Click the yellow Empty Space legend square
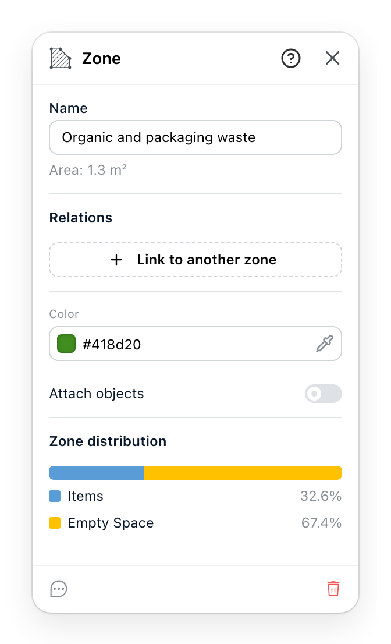Screen dimensions: 391x644 (x=55, y=523)
